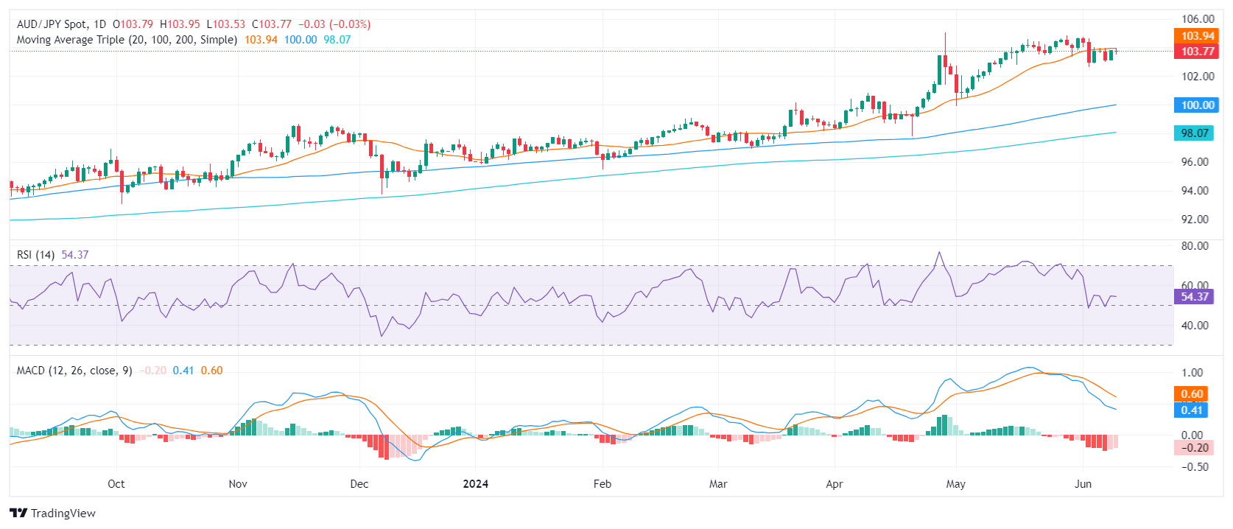Click the Oct label on the time axis
The width and height of the screenshot is (1233, 529).
click(x=116, y=484)
